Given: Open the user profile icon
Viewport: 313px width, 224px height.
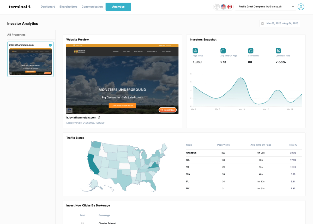Looking at the screenshot, I should (x=301, y=7).
